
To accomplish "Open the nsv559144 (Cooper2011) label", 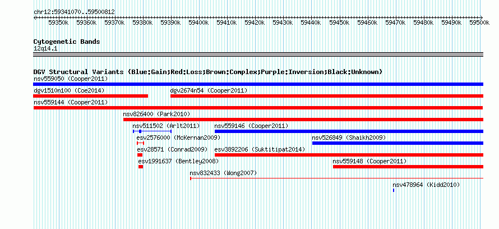I will pyautogui.click(x=71, y=102).
